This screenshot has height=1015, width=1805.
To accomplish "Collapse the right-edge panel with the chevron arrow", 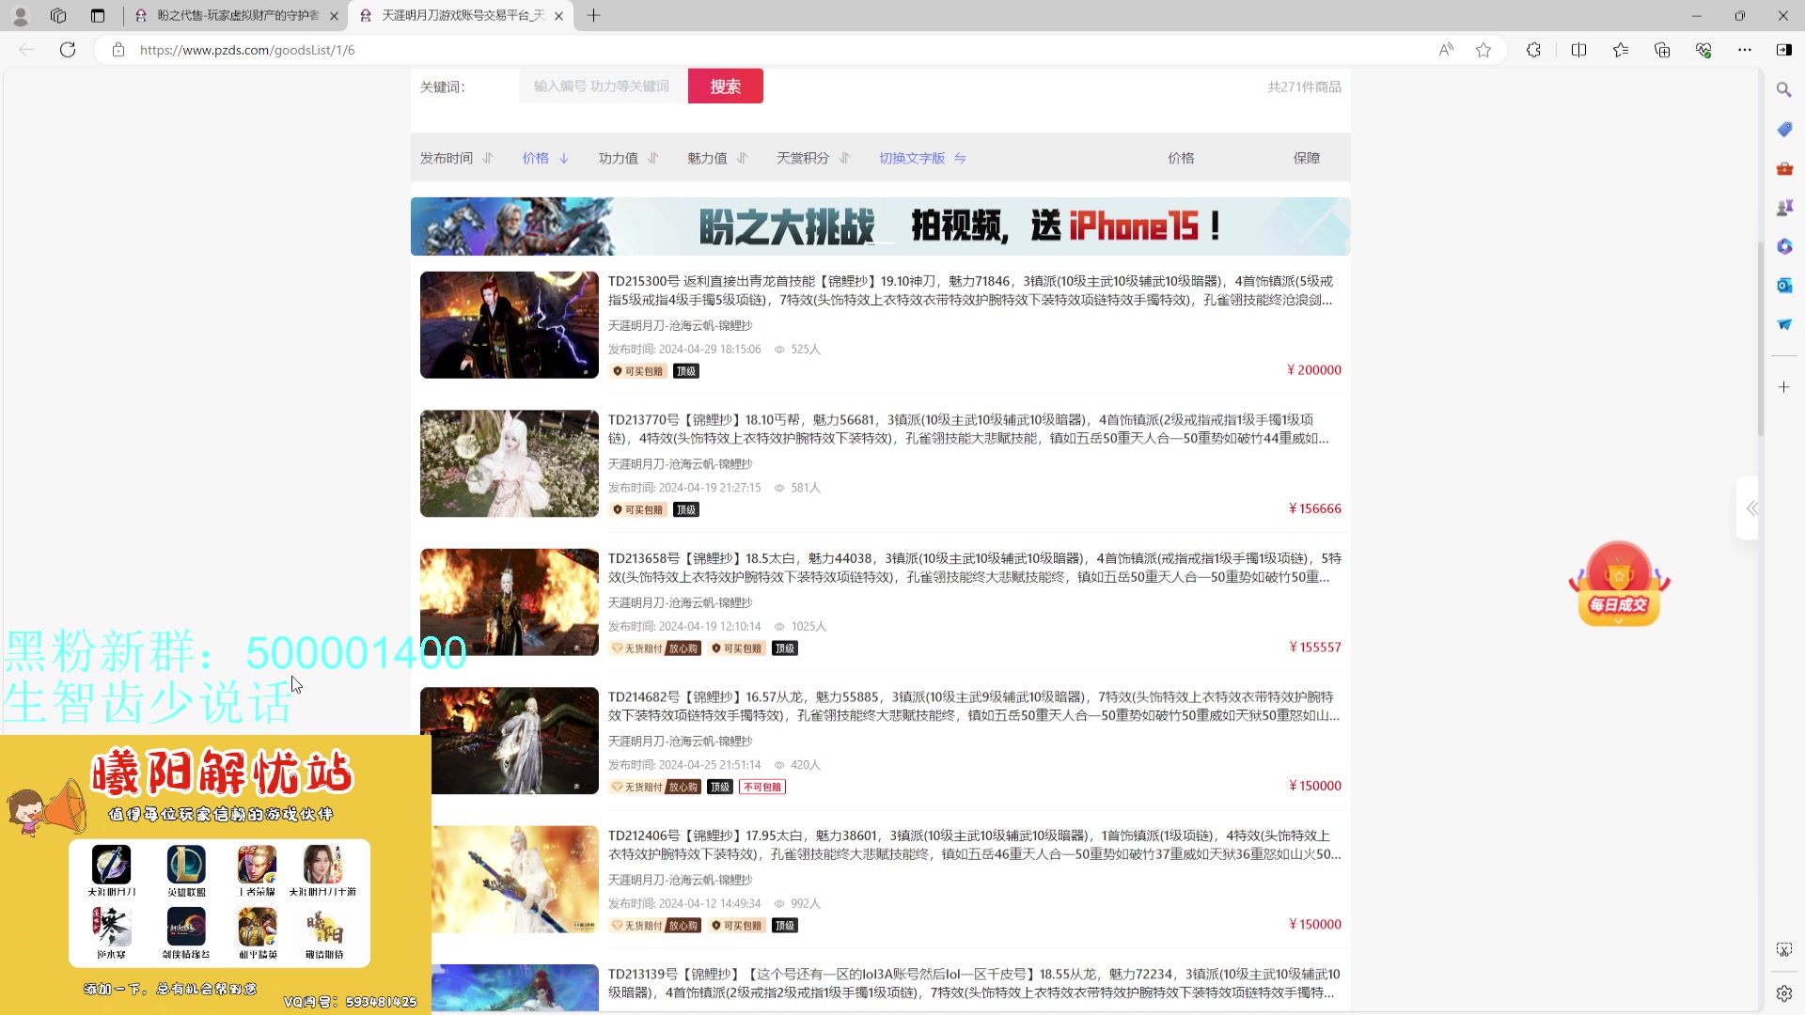I will [x=1750, y=508].
